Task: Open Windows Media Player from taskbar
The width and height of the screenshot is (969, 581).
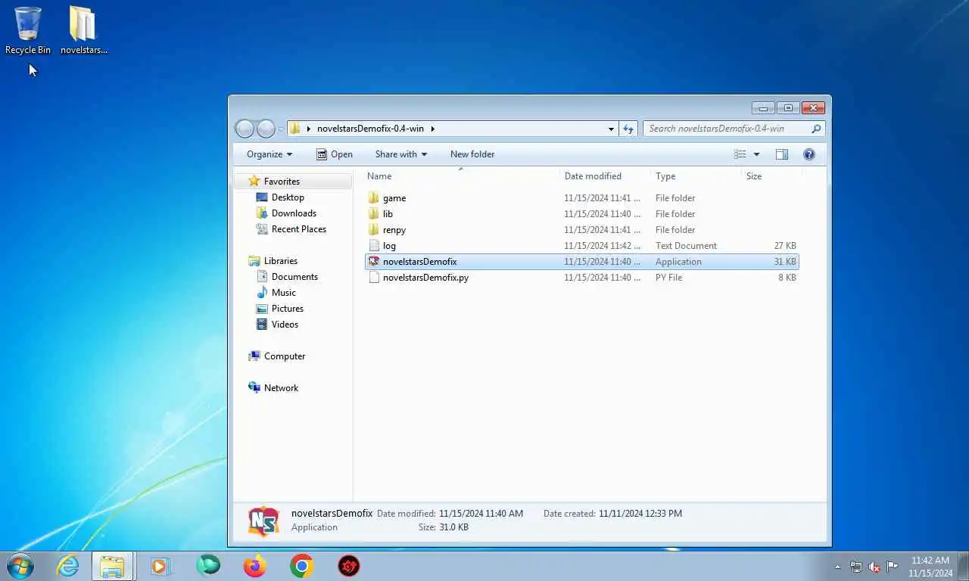Action: point(160,566)
